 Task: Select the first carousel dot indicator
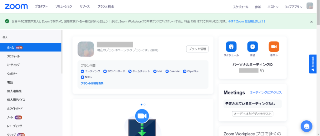point(142,104)
